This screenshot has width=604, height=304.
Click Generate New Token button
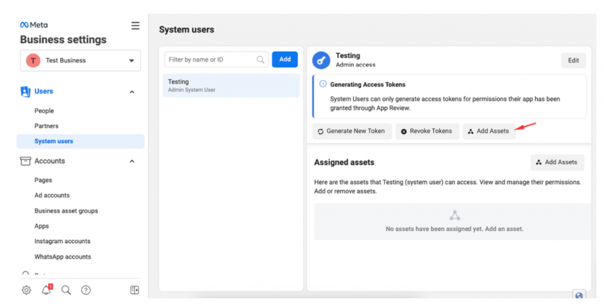(x=352, y=132)
